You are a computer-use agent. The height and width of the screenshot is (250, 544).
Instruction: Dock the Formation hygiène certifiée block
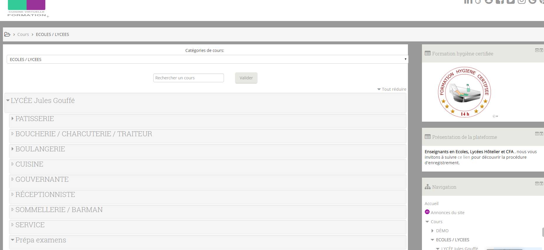click(x=541, y=50)
